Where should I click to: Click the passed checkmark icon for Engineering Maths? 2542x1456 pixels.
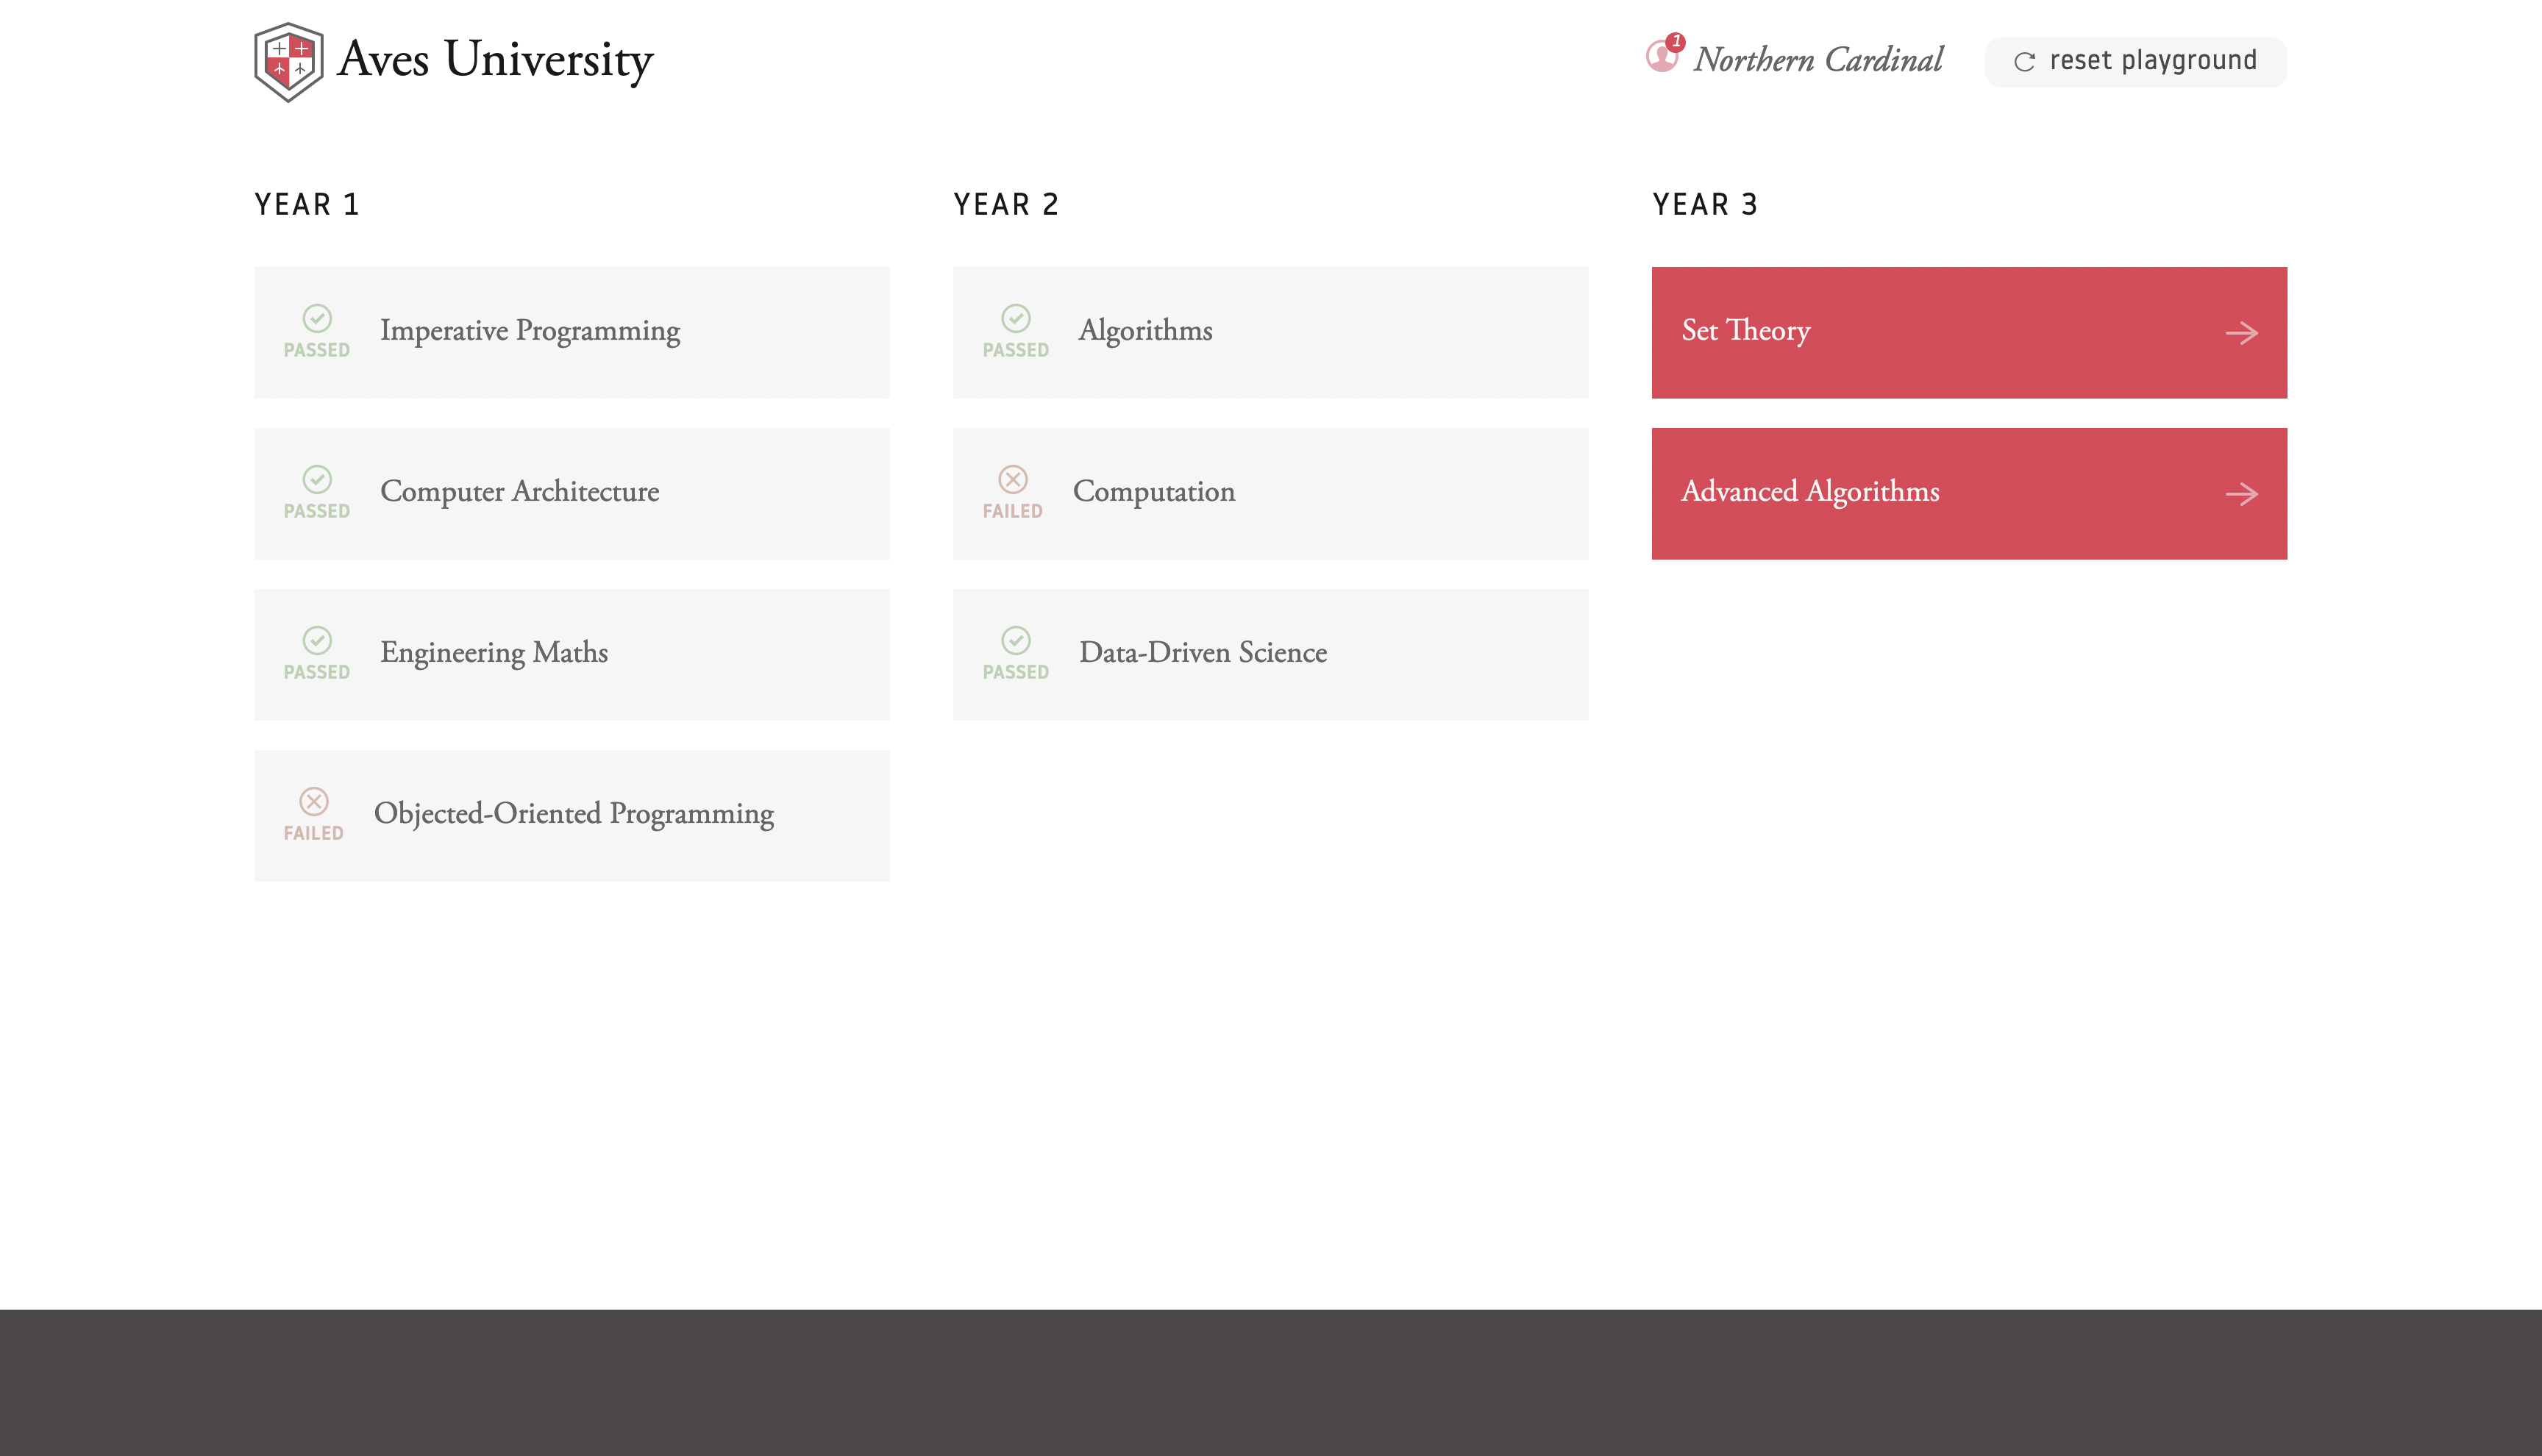[317, 640]
